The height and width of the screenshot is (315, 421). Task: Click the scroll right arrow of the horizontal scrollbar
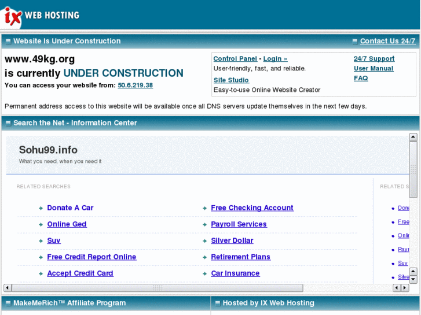405,288
